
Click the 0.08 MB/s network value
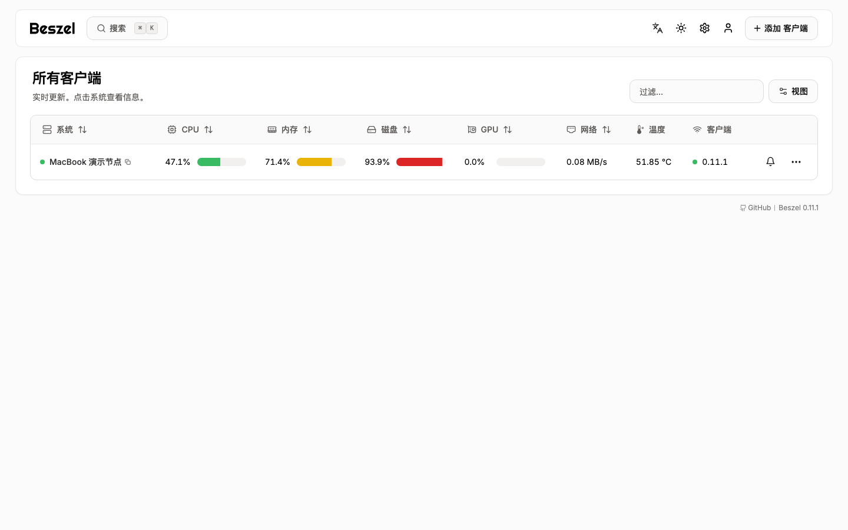tap(587, 162)
